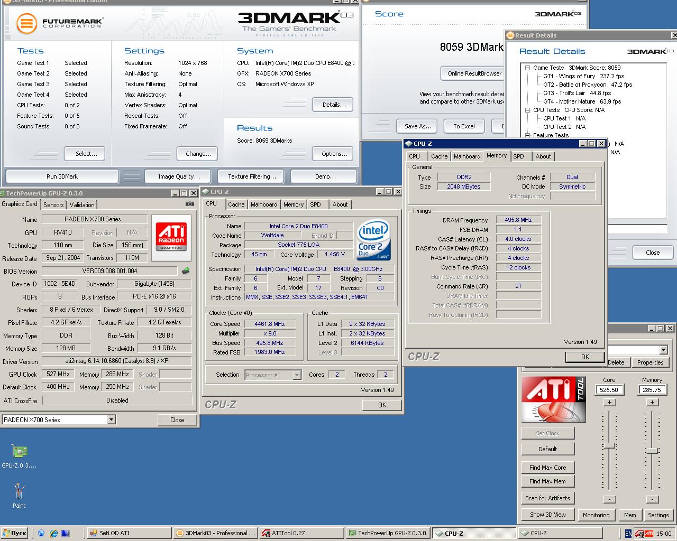Switch to SetLOD ATI in taskbar
The height and width of the screenshot is (541, 677).
click(128, 533)
